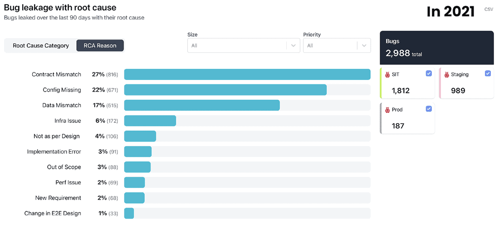Expand the Size dropdown chevron arrow

click(293, 45)
